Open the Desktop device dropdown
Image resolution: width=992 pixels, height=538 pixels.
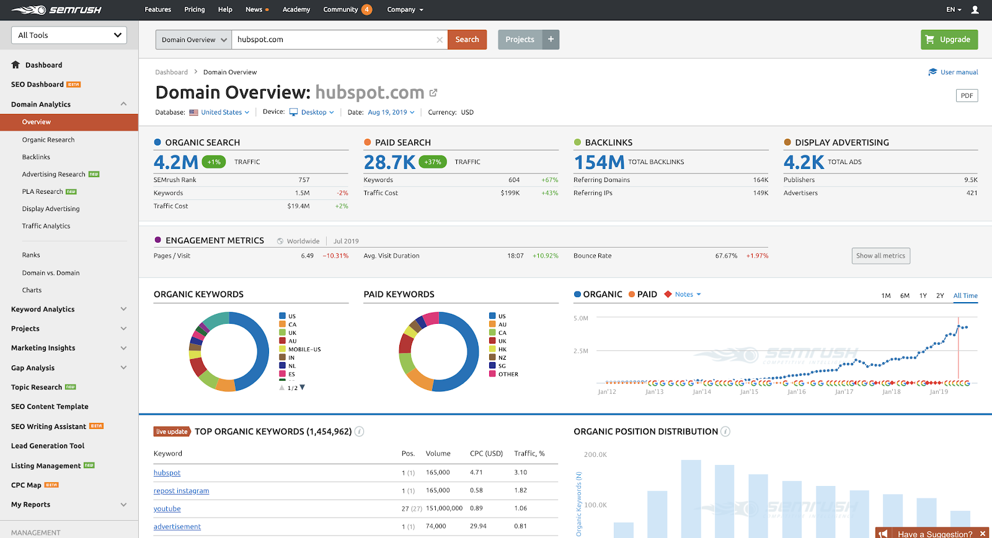(x=317, y=113)
